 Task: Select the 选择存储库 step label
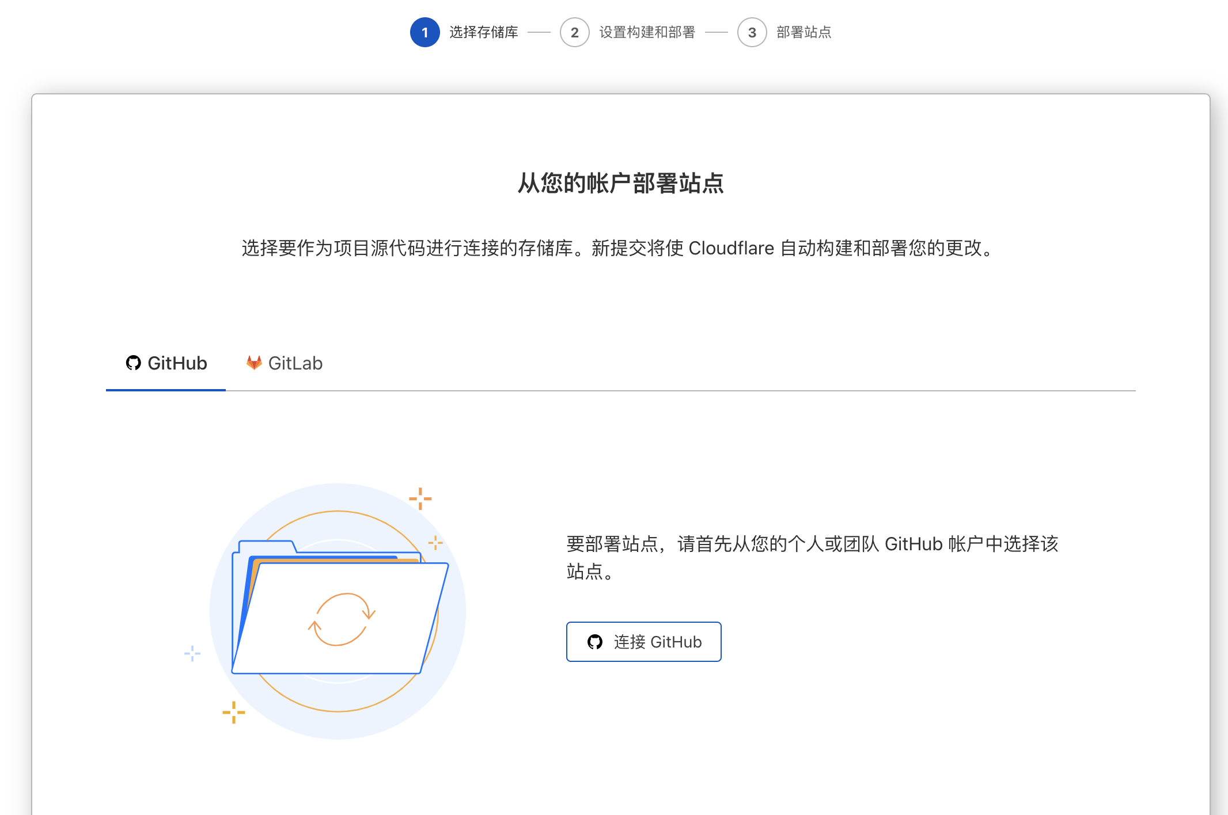point(484,32)
